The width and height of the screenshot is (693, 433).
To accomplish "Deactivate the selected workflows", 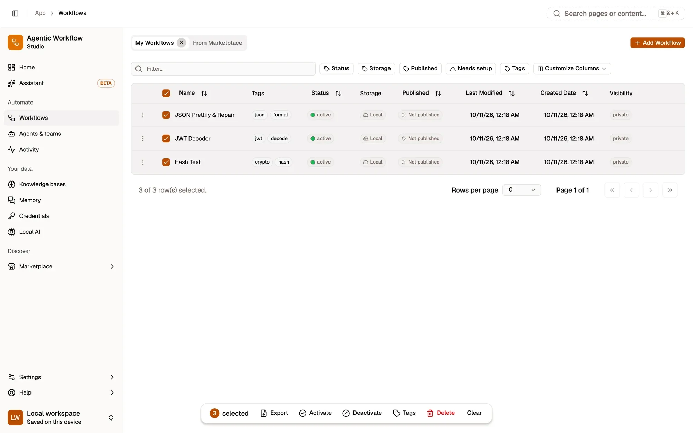I will coord(362,413).
